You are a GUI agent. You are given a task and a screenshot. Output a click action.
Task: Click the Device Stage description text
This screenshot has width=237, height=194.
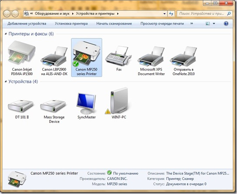click(x=197, y=173)
